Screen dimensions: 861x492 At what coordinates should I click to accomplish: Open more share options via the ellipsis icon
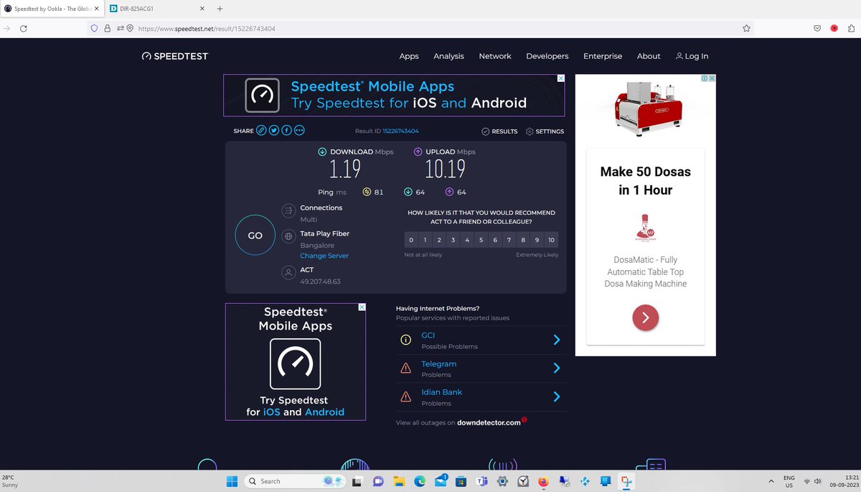pyautogui.click(x=298, y=130)
